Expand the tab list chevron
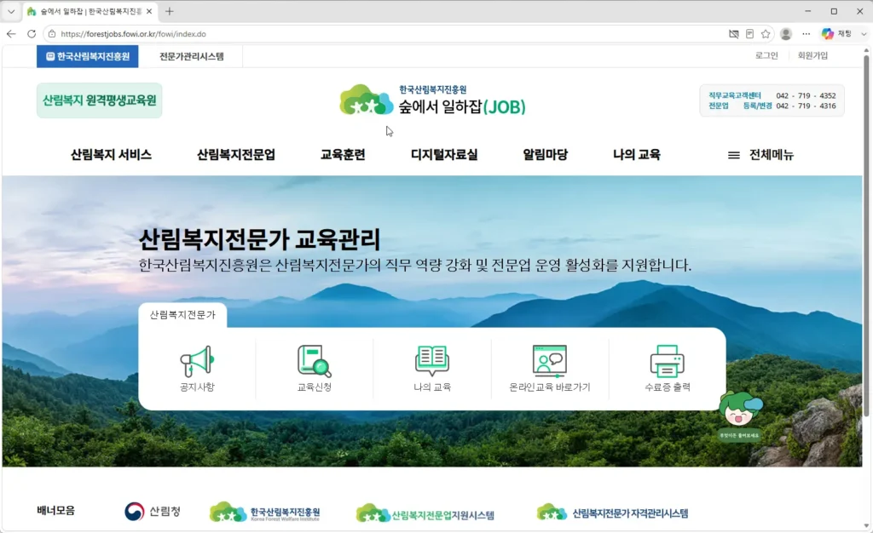Image resolution: width=873 pixels, height=533 pixels. [11, 11]
